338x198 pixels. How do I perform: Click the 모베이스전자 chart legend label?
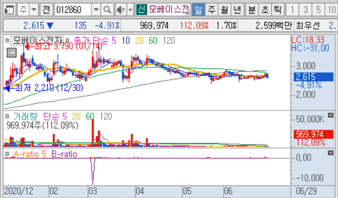point(37,40)
